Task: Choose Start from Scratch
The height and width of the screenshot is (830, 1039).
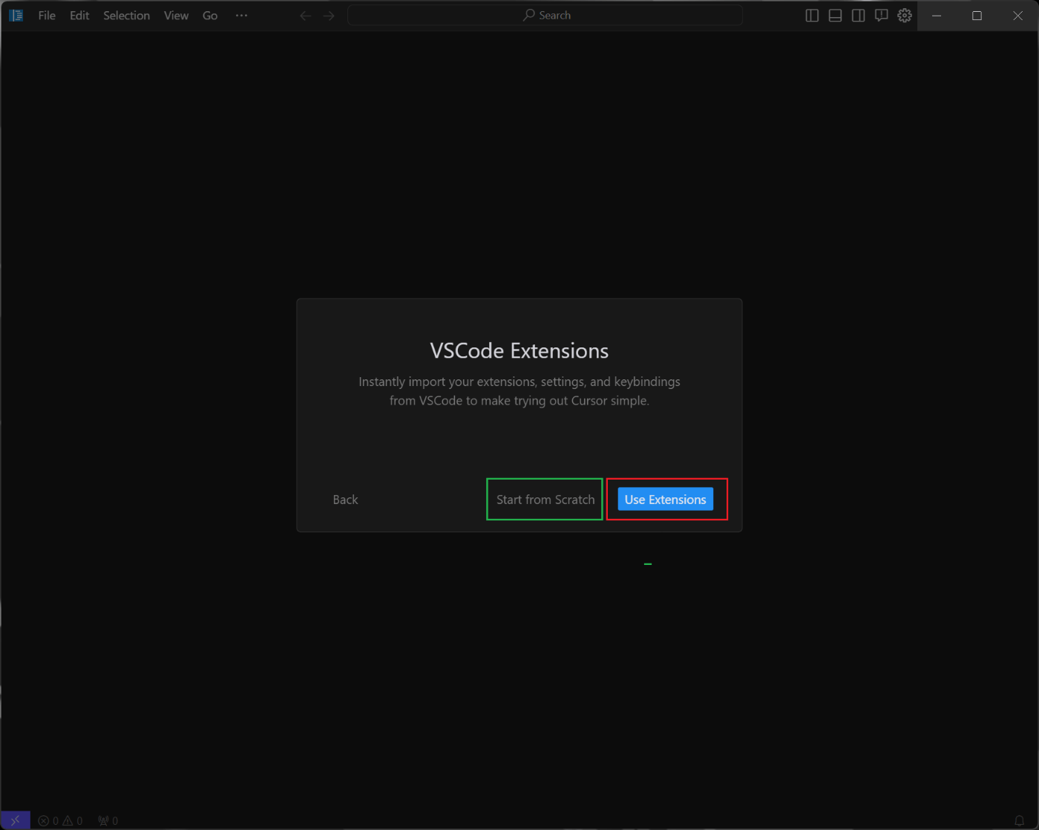Action: point(545,500)
